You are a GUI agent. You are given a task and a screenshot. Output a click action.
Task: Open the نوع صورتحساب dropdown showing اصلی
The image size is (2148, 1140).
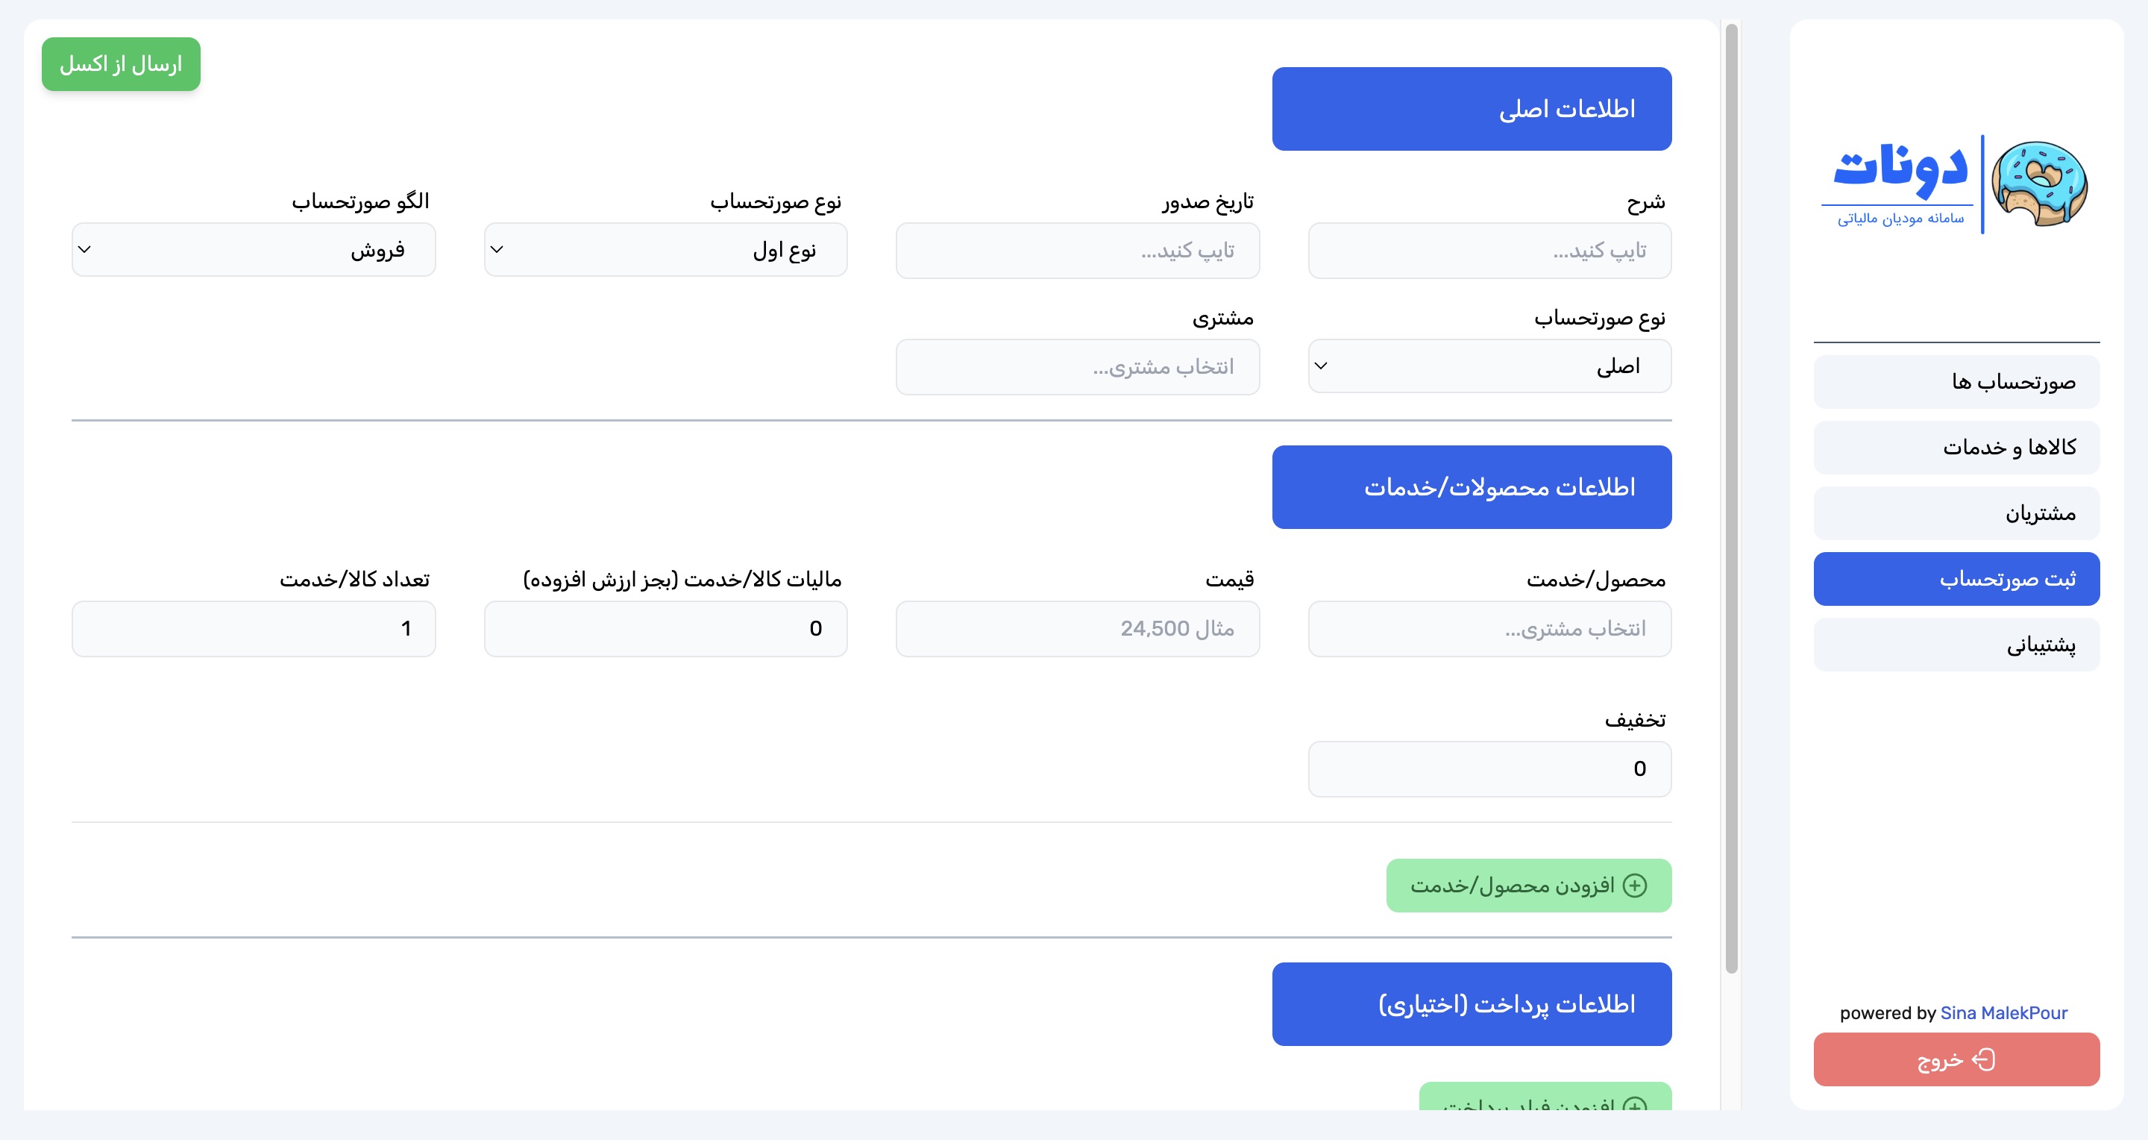tap(1489, 366)
